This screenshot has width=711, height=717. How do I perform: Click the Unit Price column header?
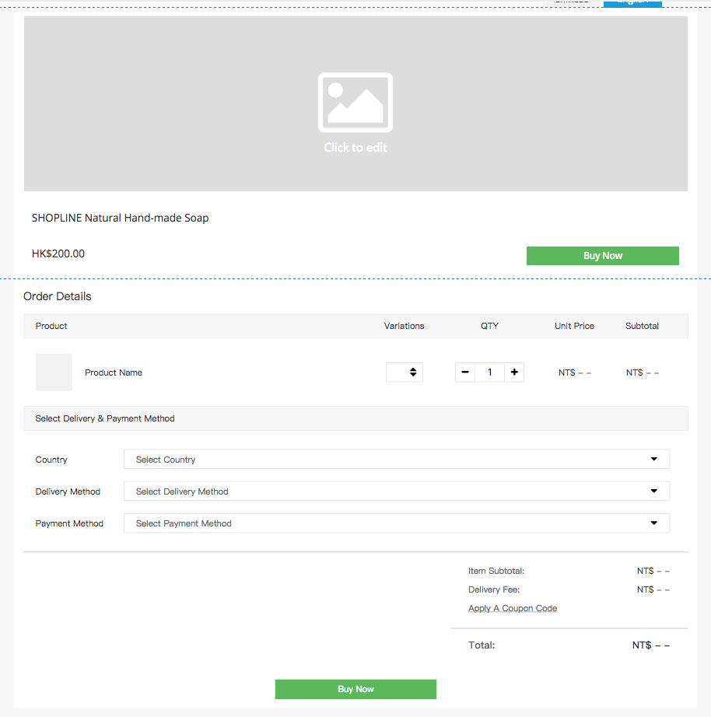pyautogui.click(x=574, y=326)
